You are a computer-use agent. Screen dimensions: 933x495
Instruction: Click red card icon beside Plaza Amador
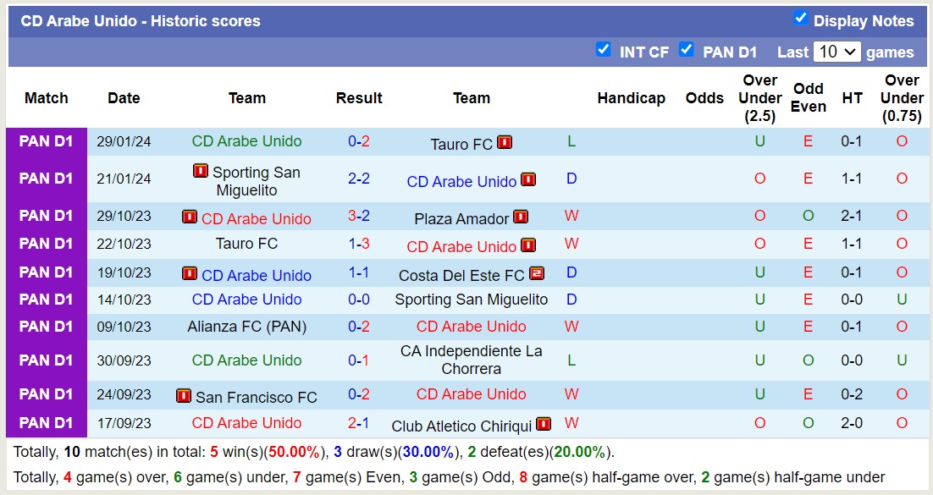pos(521,217)
